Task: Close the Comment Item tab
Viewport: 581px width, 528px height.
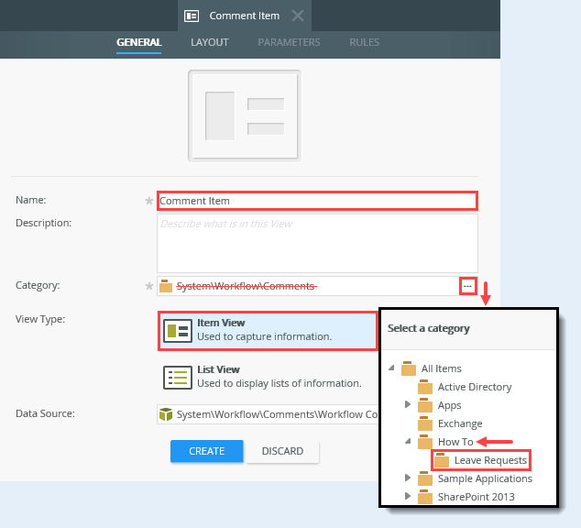Action: [298, 16]
